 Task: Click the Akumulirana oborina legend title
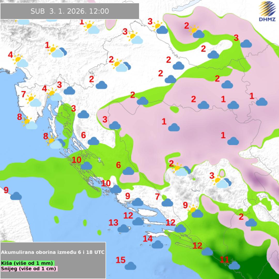[x=53, y=252]
